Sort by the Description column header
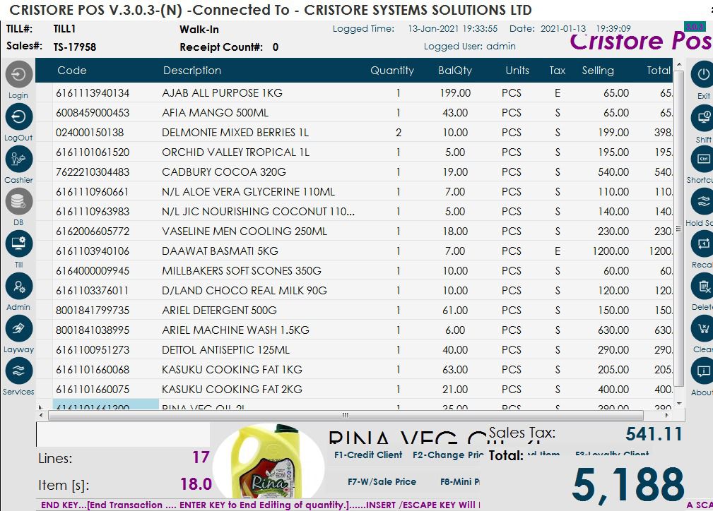Screen dimensions: 713x511 click(191, 71)
